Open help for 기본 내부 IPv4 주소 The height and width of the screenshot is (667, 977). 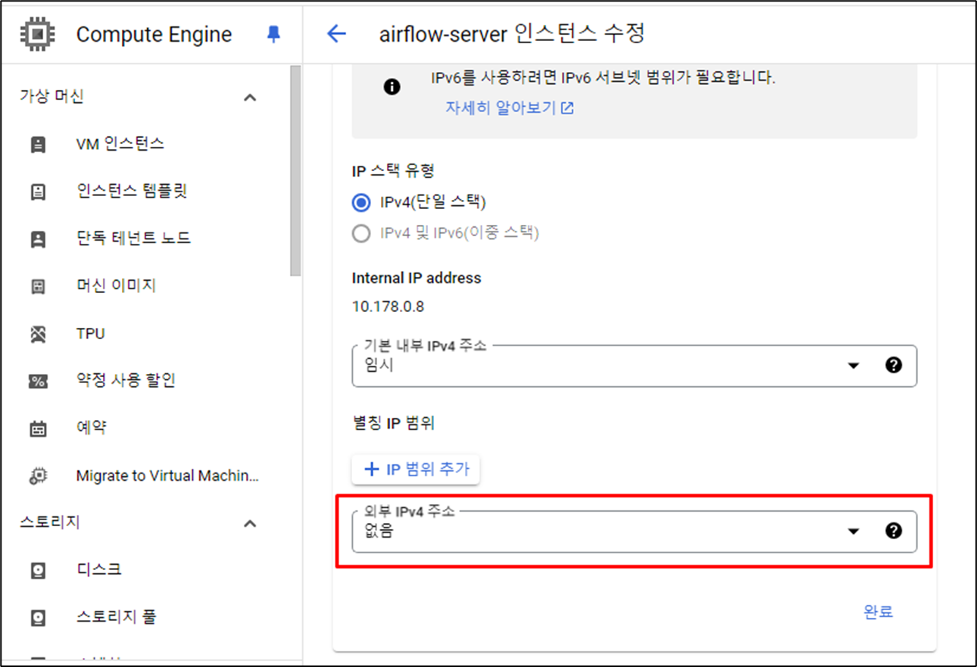coord(894,366)
